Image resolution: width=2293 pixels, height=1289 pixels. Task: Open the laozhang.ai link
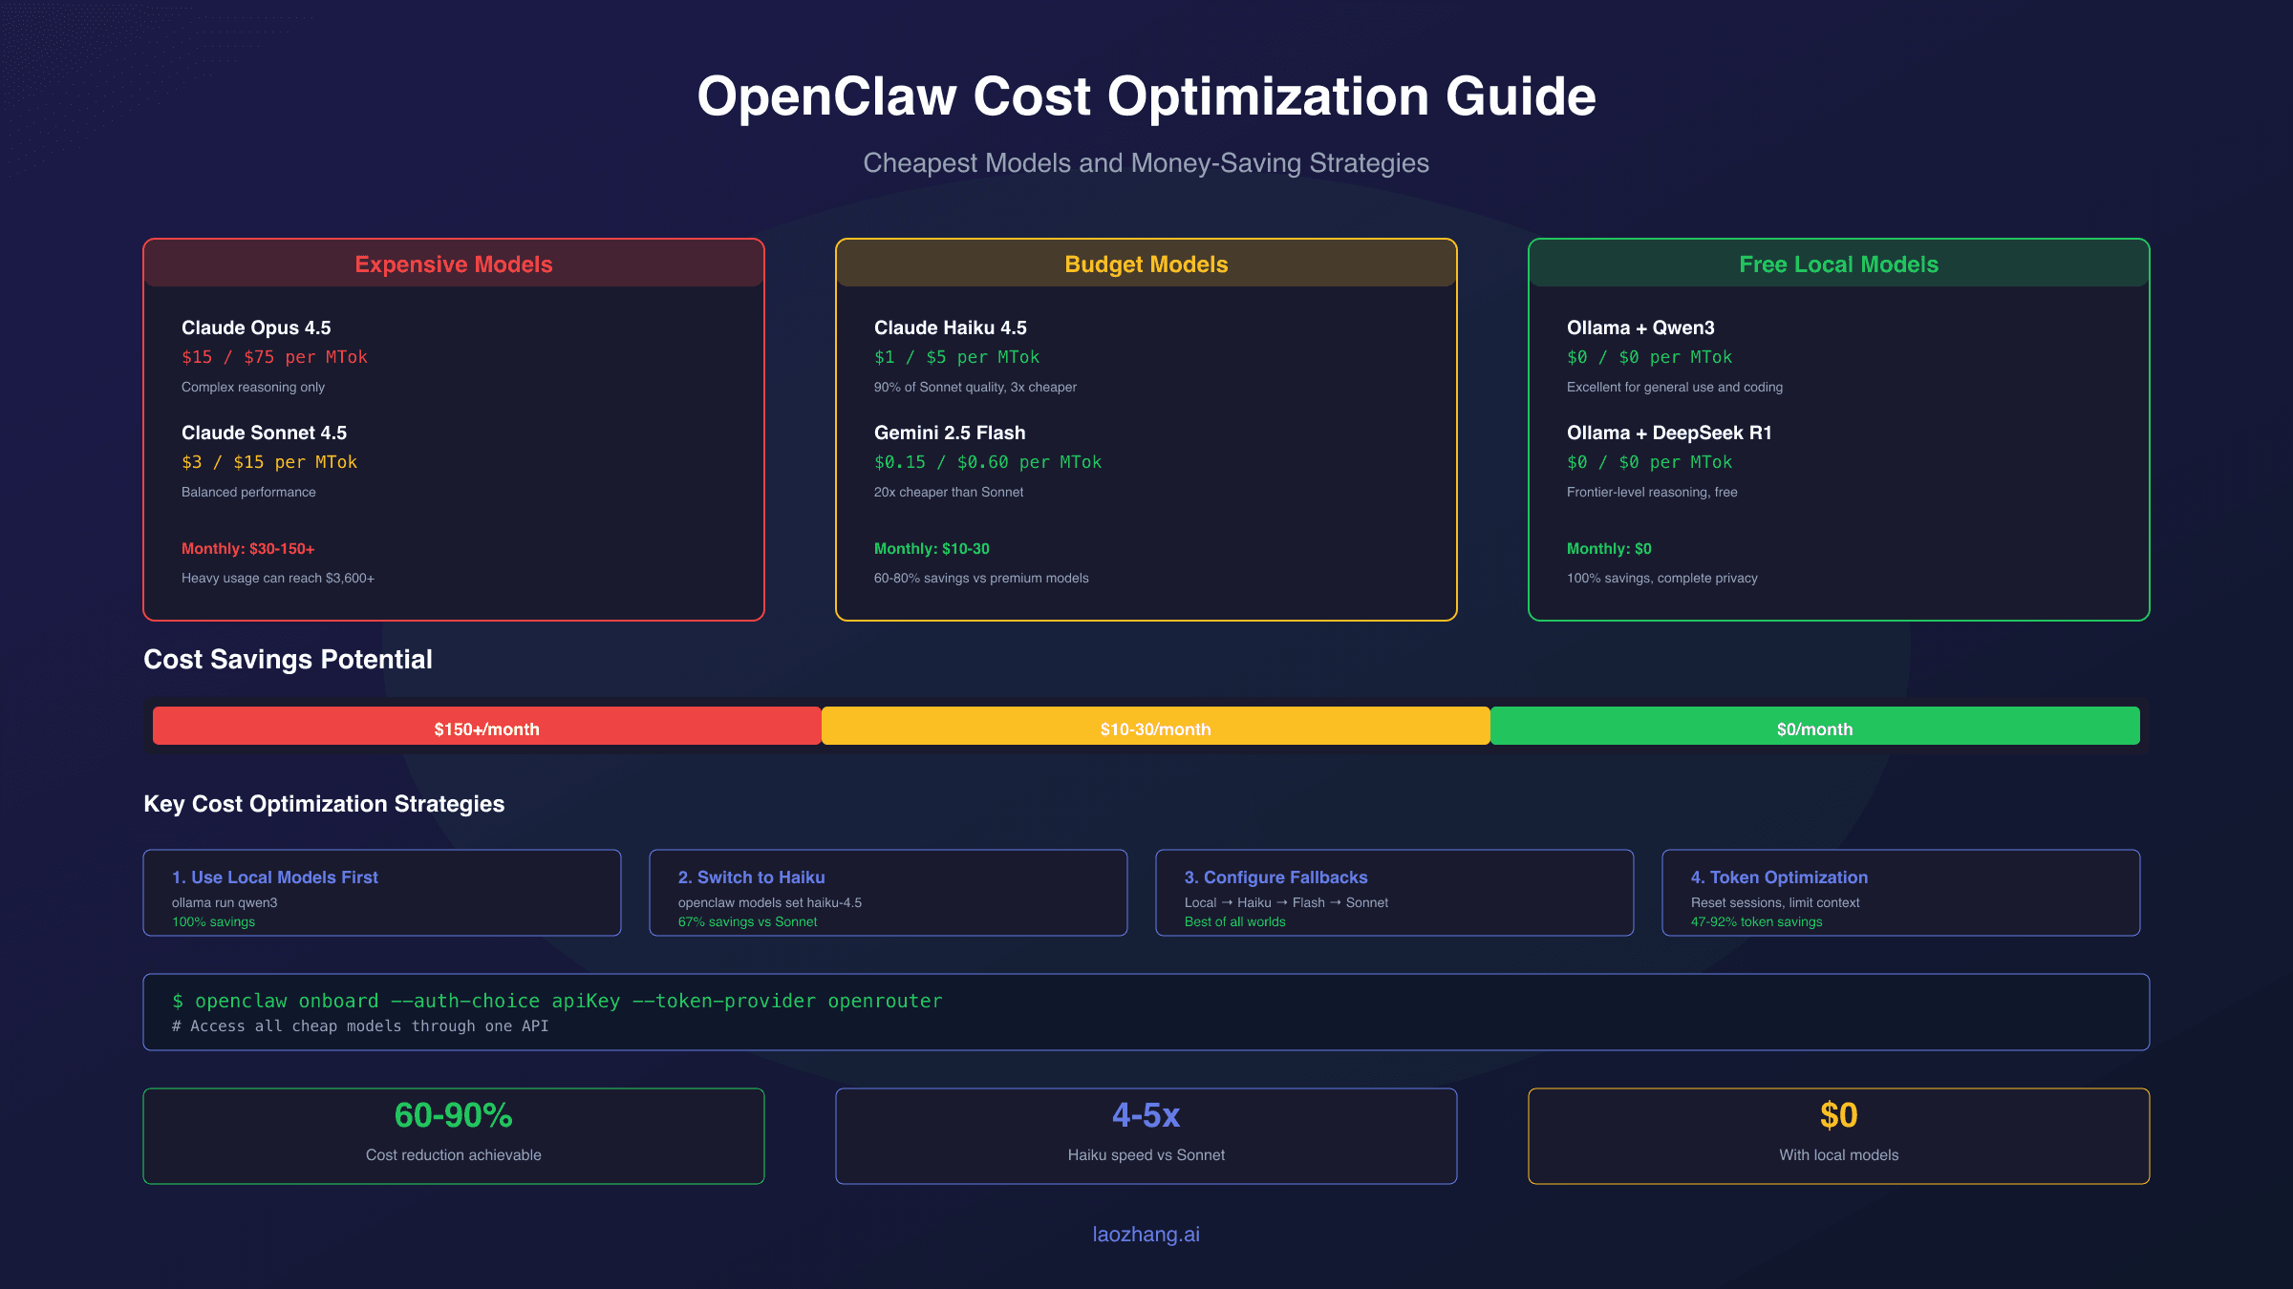tap(1146, 1234)
